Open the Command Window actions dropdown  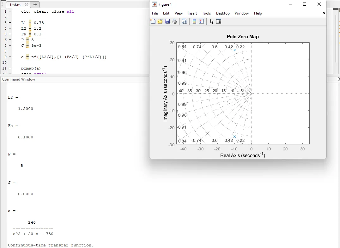[x=339, y=79]
